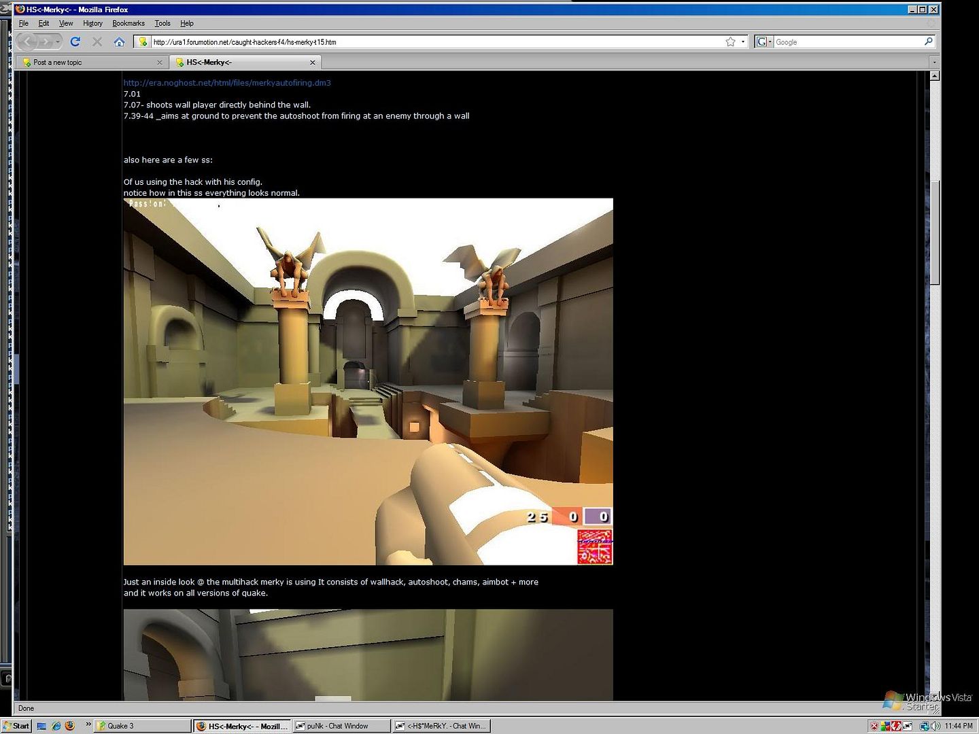Click the site favicon in the address bar

tap(143, 42)
